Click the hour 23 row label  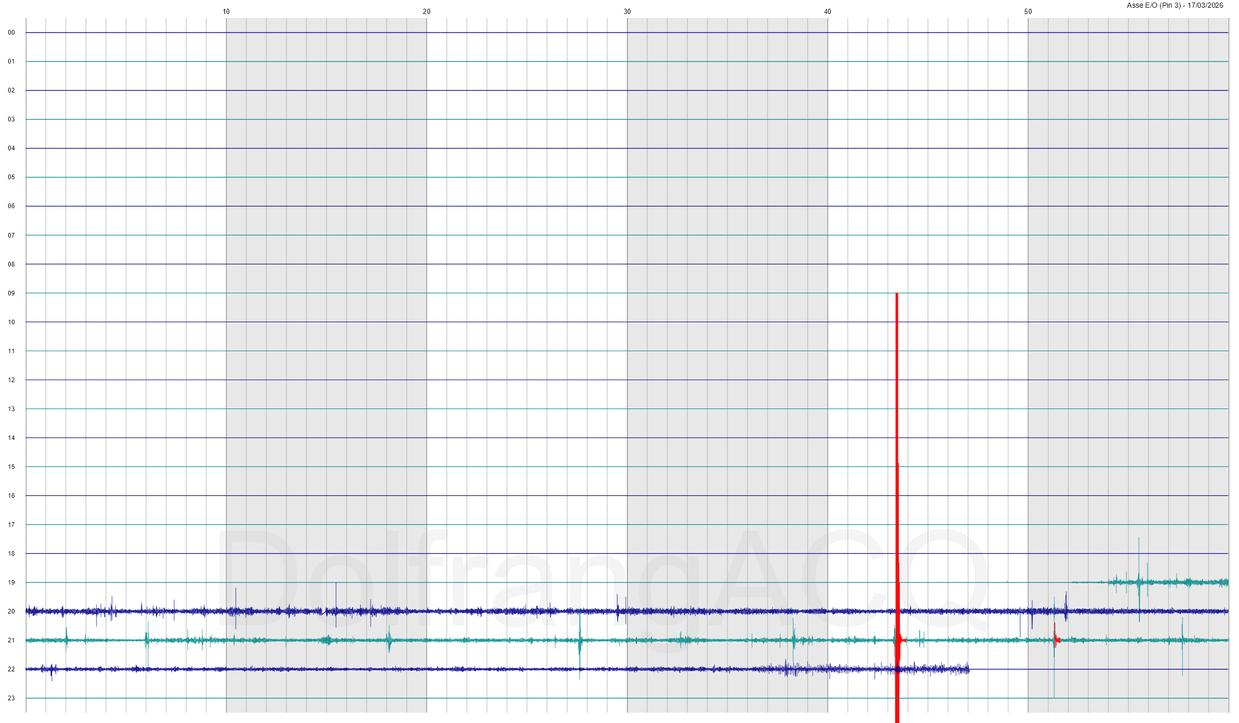(11, 698)
